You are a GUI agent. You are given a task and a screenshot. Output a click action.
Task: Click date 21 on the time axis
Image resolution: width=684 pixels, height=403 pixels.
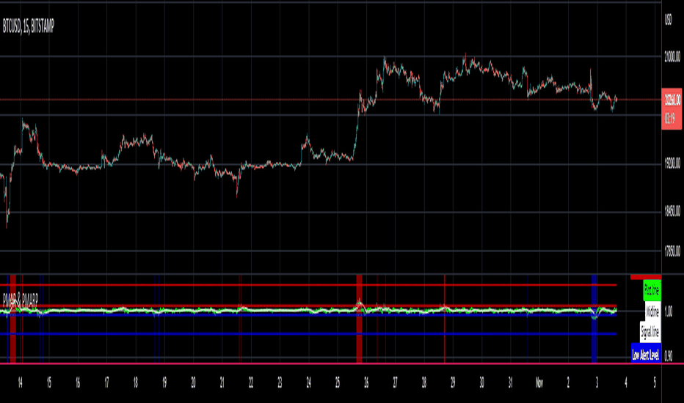pyautogui.click(x=222, y=382)
